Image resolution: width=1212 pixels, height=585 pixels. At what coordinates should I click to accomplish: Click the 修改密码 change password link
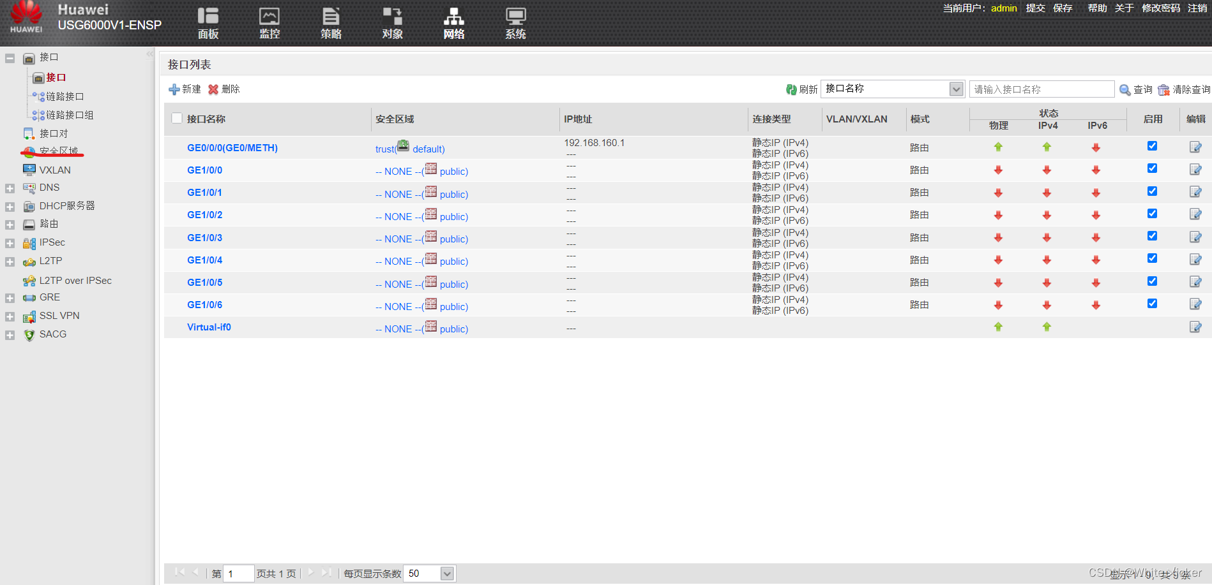[1161, 8]
